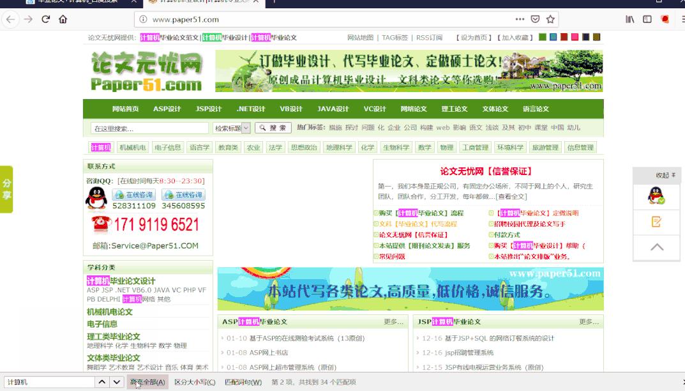Open the Firefox Library icon
Viewport: 685px width, 391px height.
click(629, 19)
